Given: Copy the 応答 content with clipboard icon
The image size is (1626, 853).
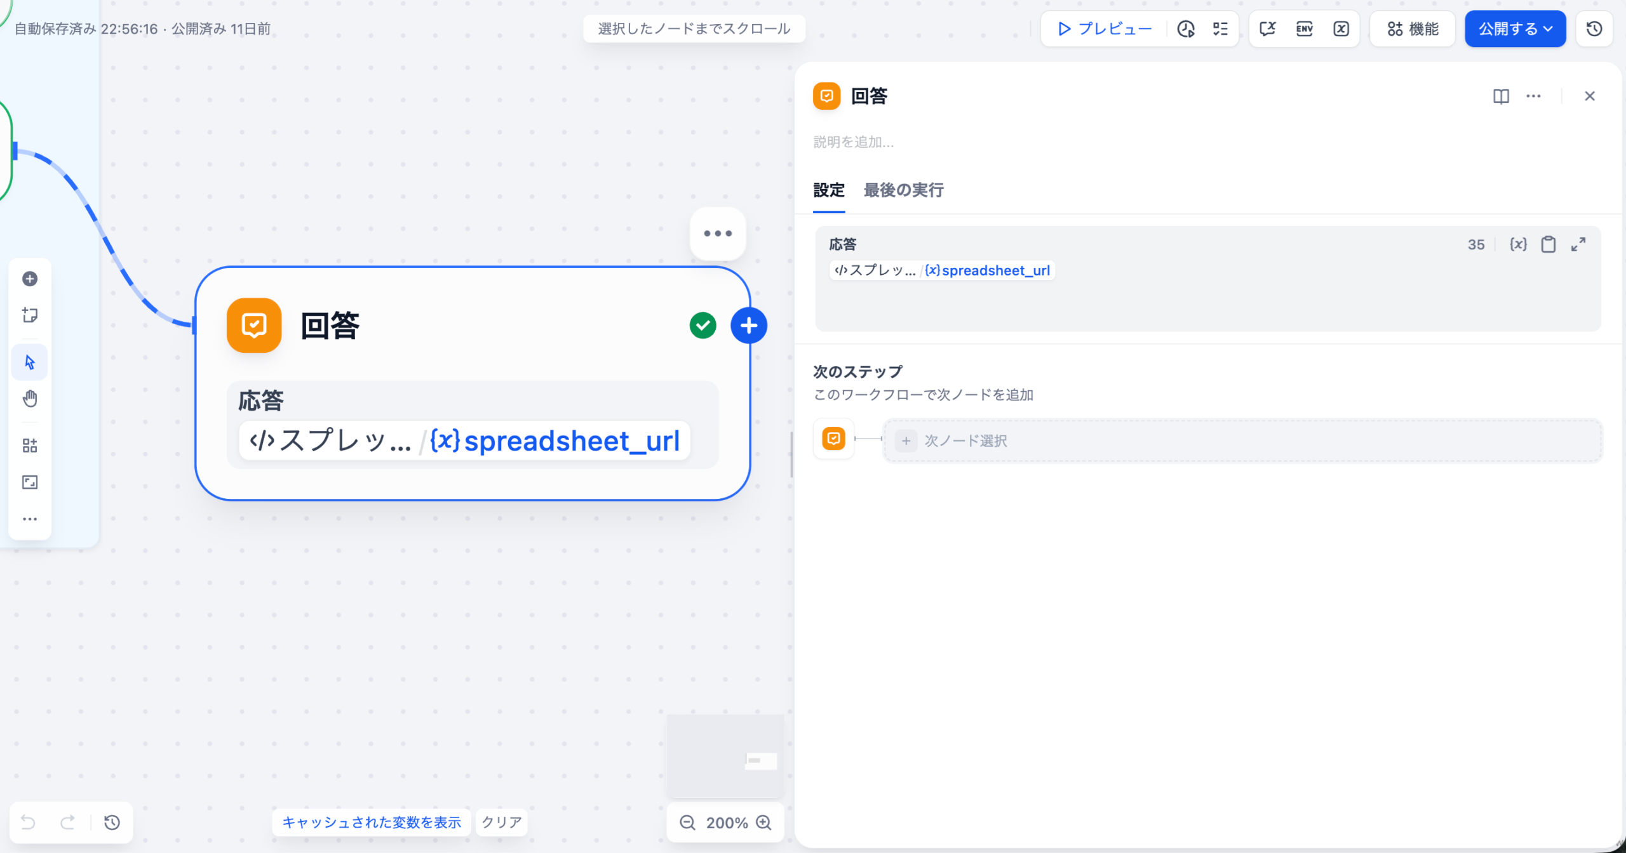Looking at the screenshot, I should [x=1548, y=244].
